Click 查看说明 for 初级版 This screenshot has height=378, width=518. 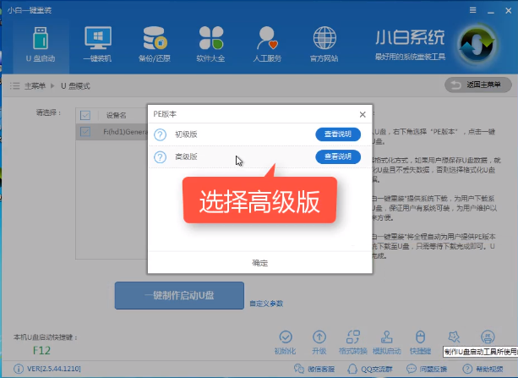click(x=338, y=134)
